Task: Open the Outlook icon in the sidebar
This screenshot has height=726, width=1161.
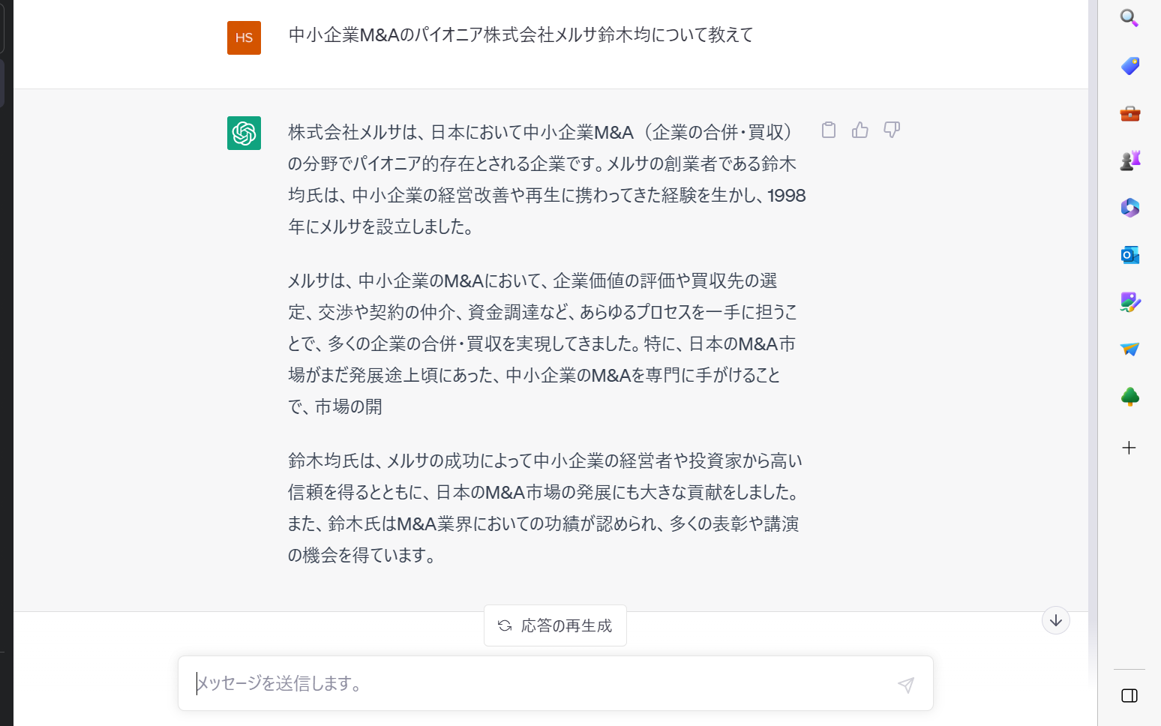Action: (x=1129, y=255)
